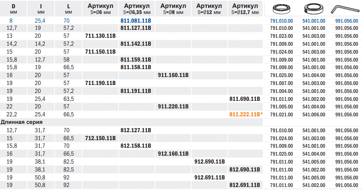The width and height of the screenshot is (362, 190).
Task: Click the ball bearing icon in the header
Action: pyautogui.click(x=281, y=9)
